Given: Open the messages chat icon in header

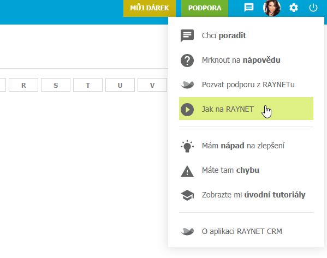Looking at the screenshot, I should point(248,8).
